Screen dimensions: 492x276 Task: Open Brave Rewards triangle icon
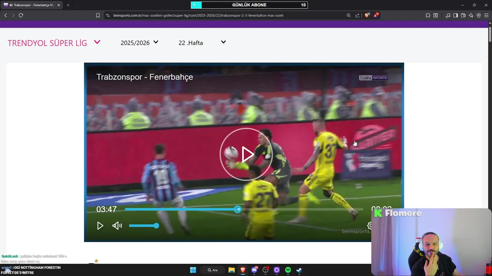[x=376, y=15]
